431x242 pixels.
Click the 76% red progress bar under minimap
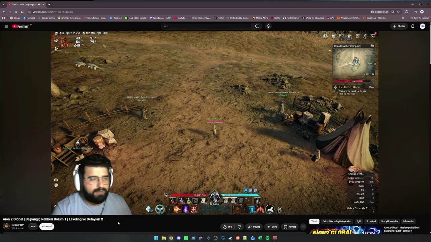(353, 81)
